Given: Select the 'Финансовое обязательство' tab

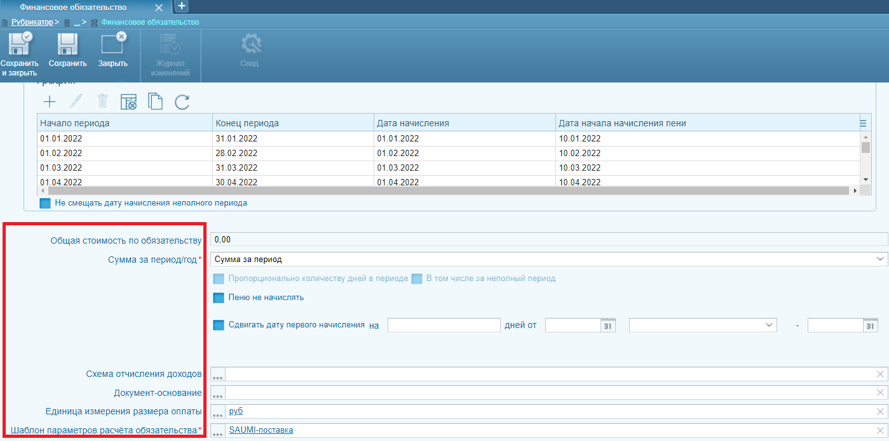Looking at the screenshot, I should (73, 8).
